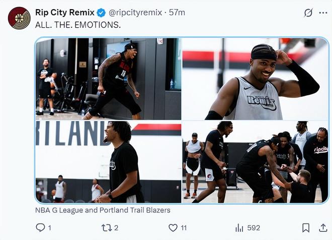Image resolution: width=332 pixels, height=240 pixels.
Task: Click the ALL. THE. EMOTIONS. tweet text
Action: [x=78, y=25]
